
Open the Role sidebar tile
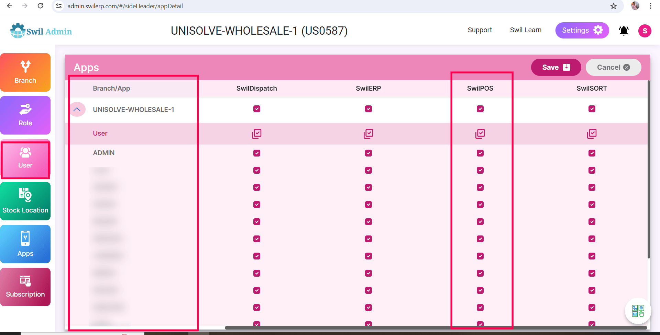click(x=25, y=115)
